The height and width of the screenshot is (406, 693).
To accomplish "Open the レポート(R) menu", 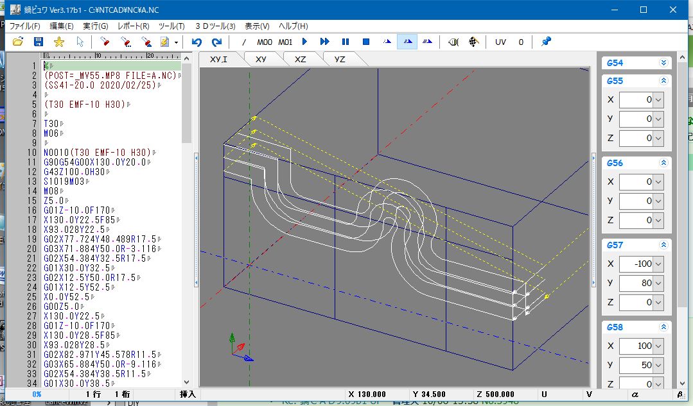I will point(134,26).
